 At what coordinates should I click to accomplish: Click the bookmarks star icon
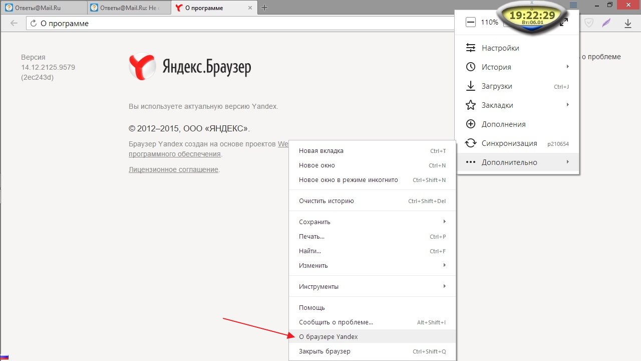tap(471, 105)
